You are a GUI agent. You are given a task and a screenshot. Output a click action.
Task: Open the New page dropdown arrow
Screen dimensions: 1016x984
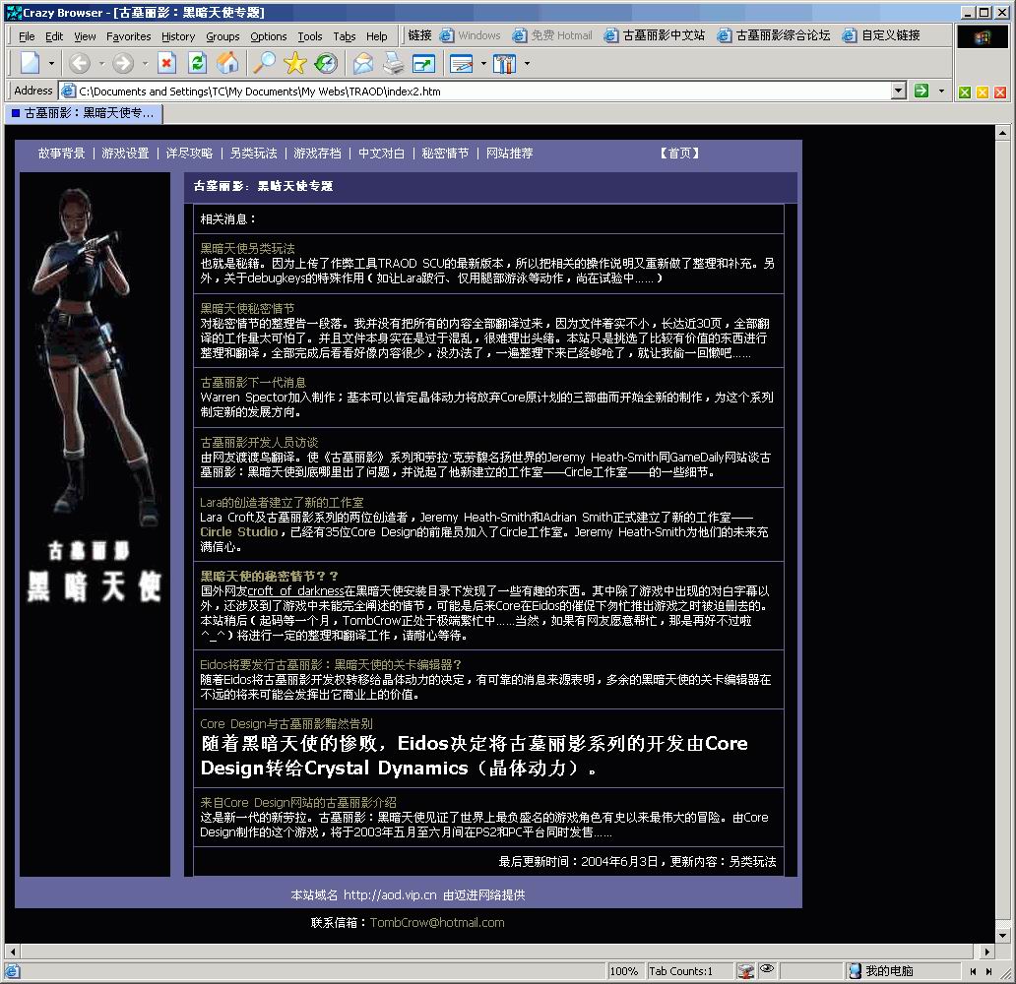tap(51, 64)
